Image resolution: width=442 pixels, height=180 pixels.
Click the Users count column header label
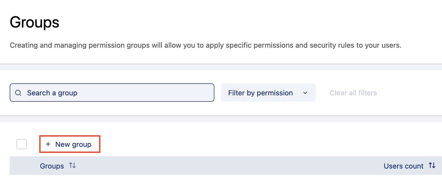pyautogui.click(x=403, y=166)
